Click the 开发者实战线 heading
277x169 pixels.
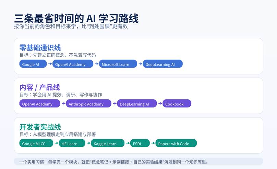[40, 127]
